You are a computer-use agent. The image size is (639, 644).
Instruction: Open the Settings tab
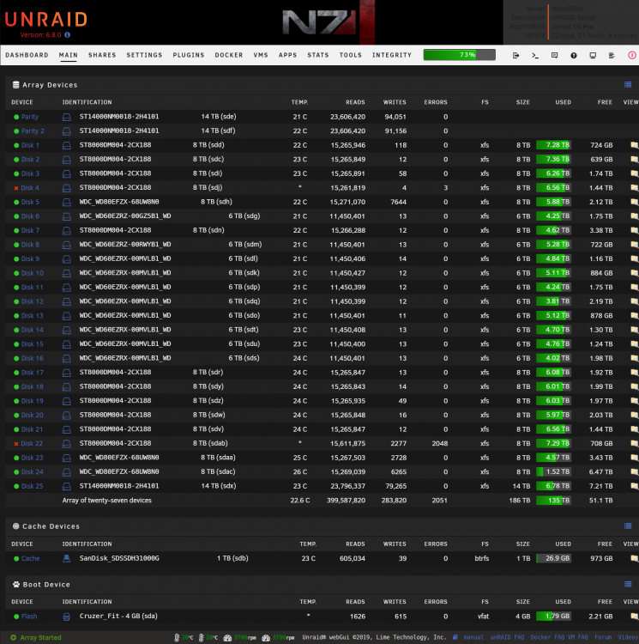(x=144, y=55)
